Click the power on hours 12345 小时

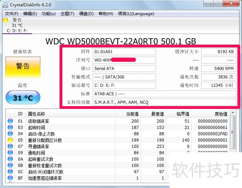coord(219,85)
